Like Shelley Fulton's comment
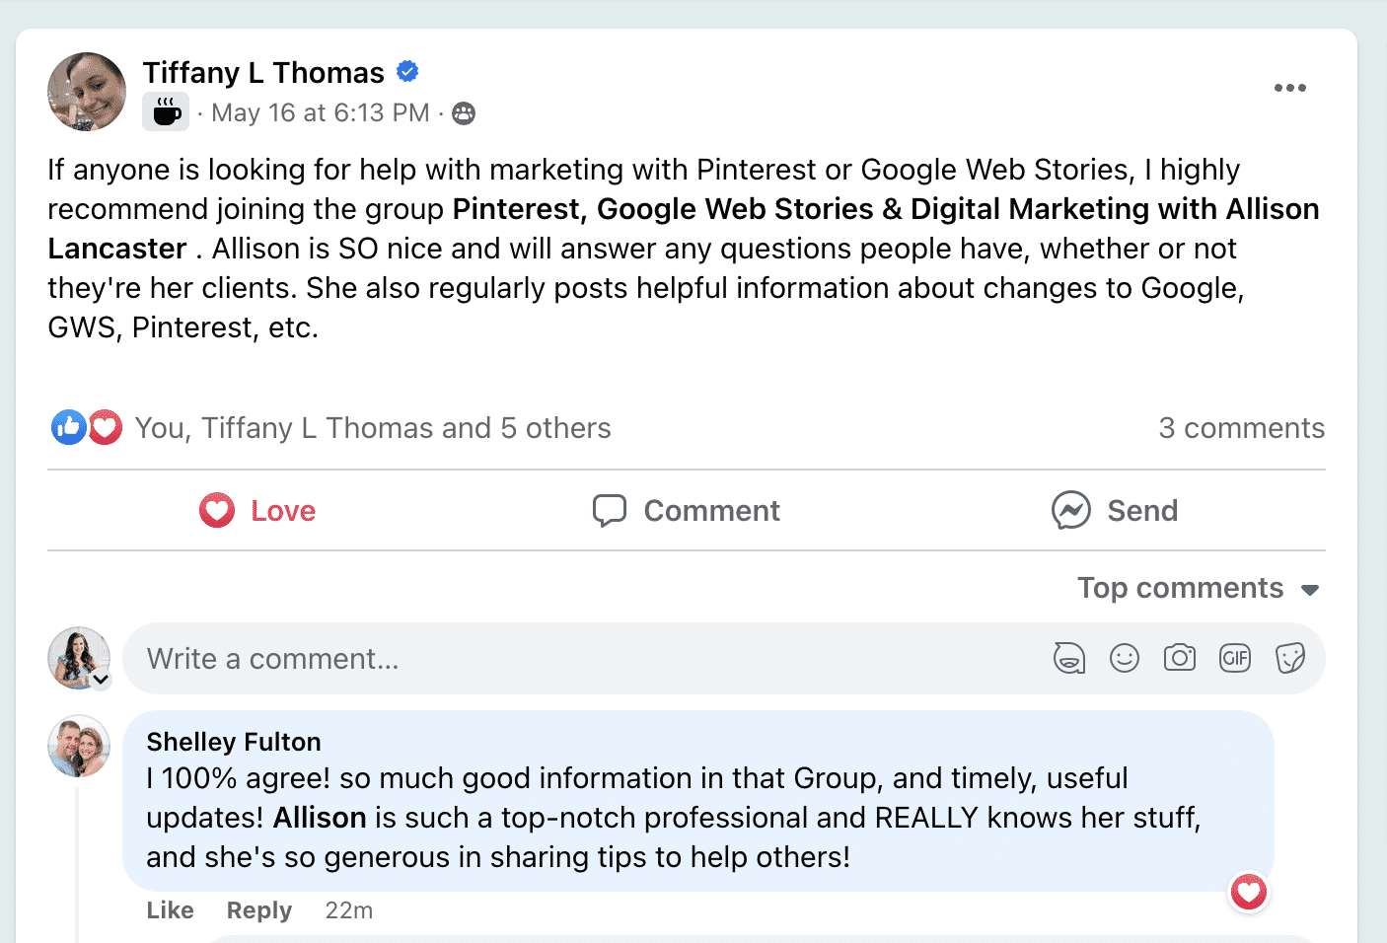Viewport: 1387px width, 943px height. 170,909
